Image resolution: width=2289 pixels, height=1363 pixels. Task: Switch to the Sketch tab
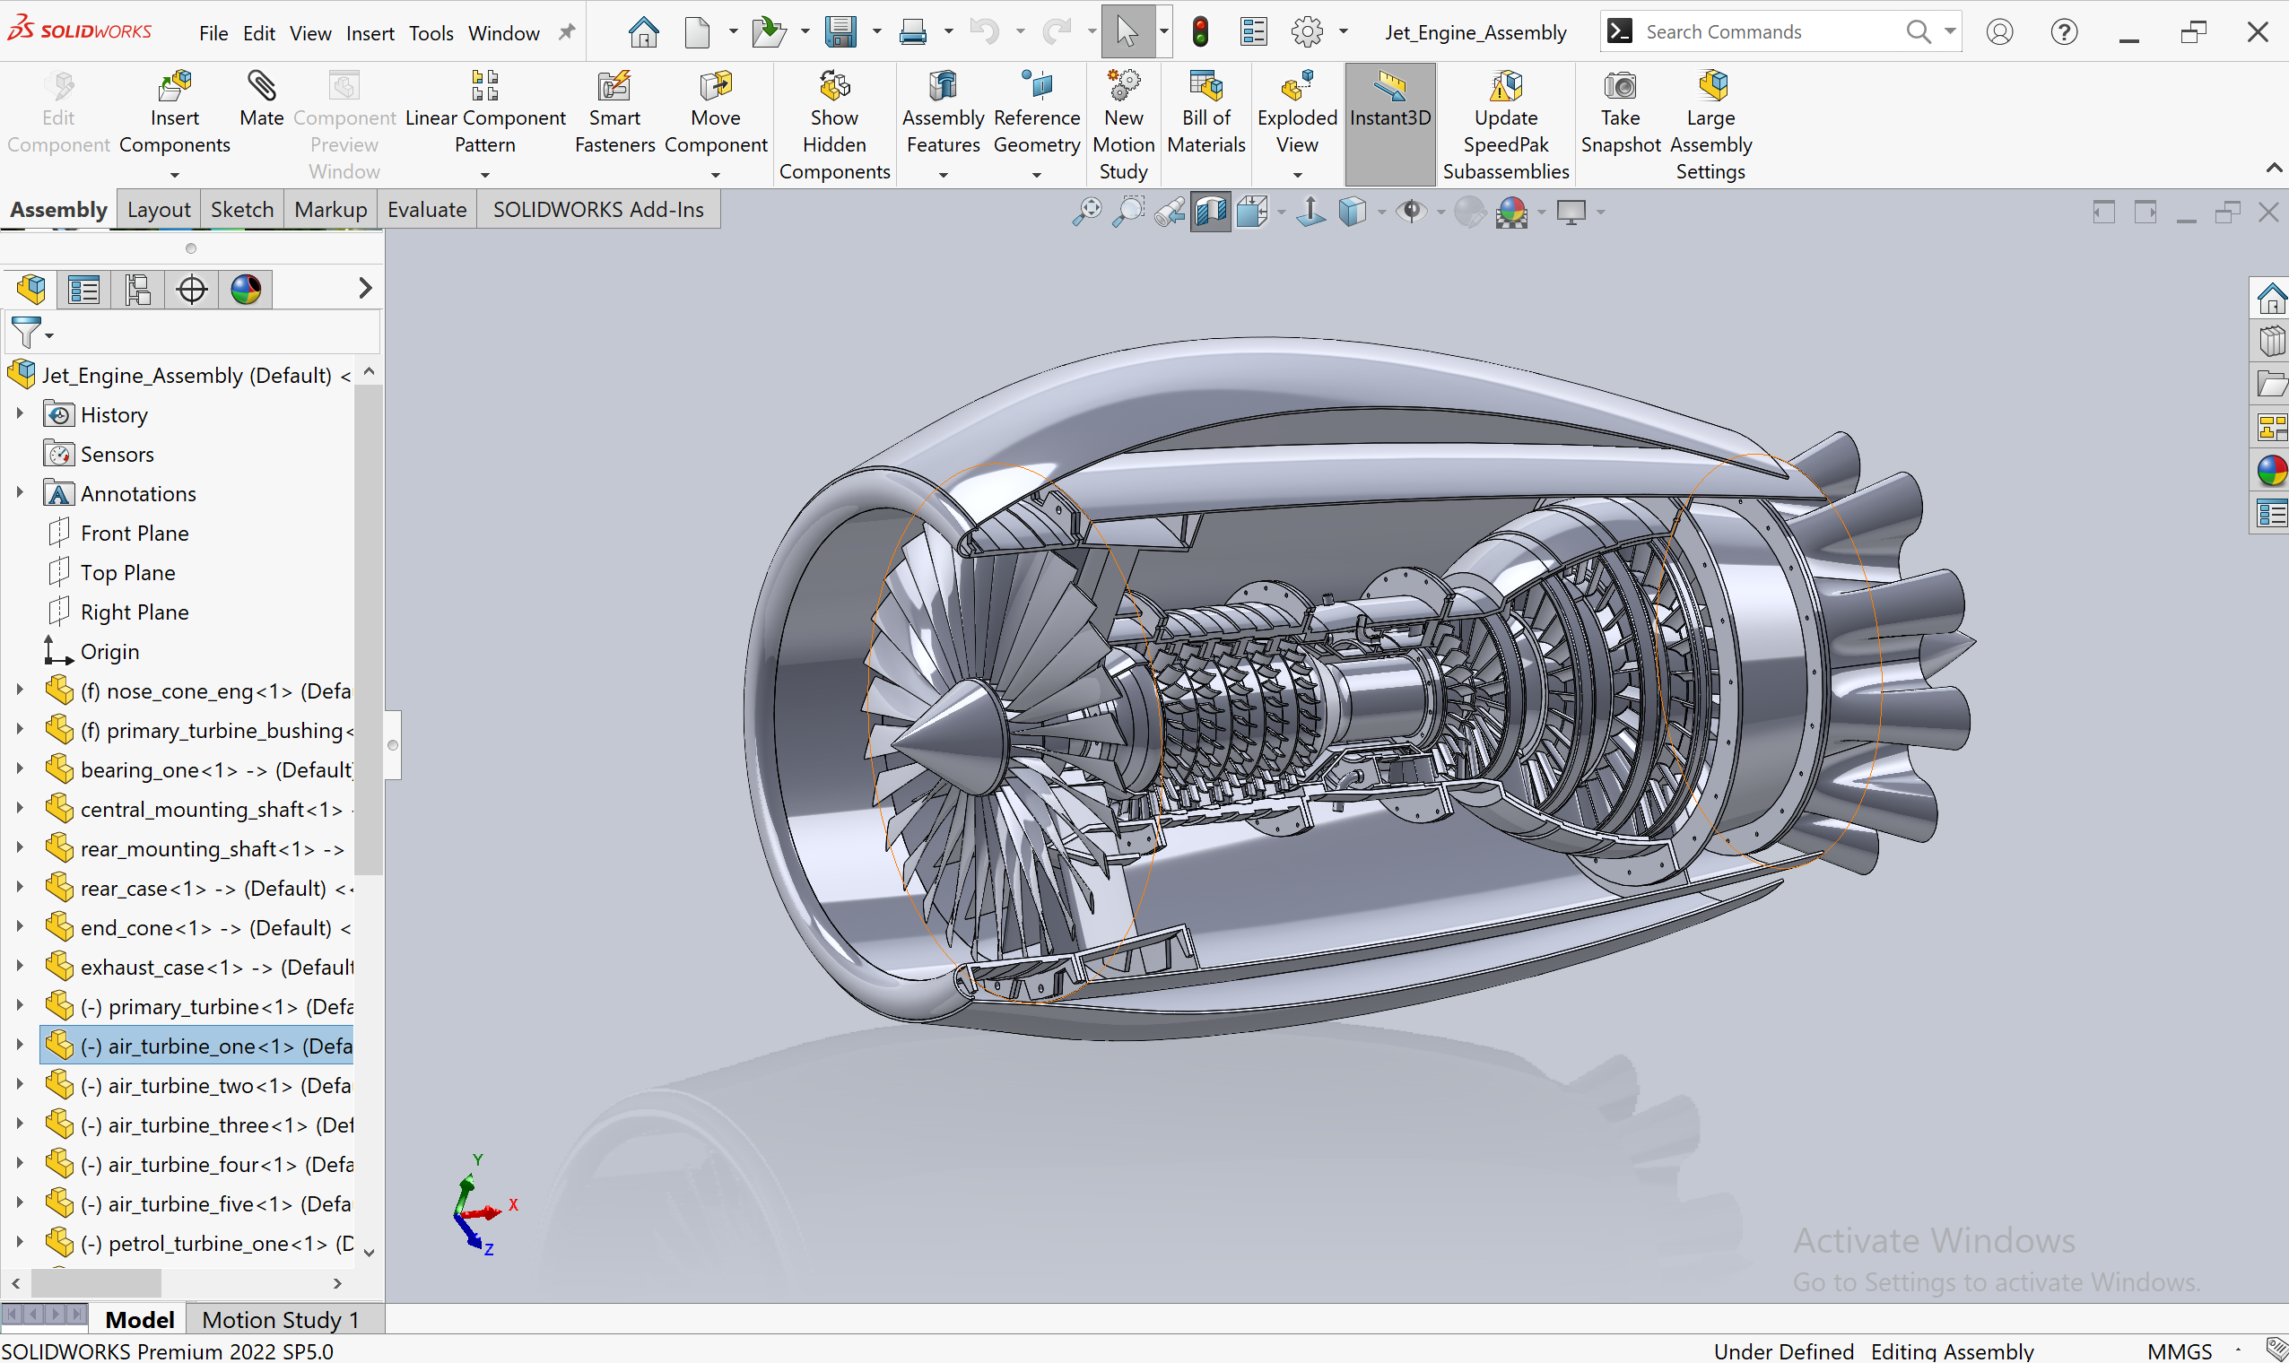point(242,210)
